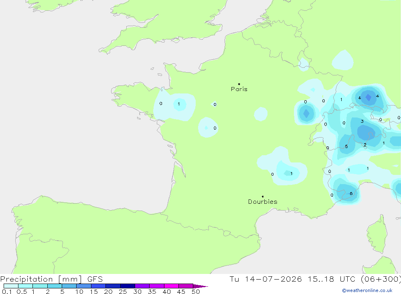Click the 15 mm dark blue legend swatch

point(98,286)
